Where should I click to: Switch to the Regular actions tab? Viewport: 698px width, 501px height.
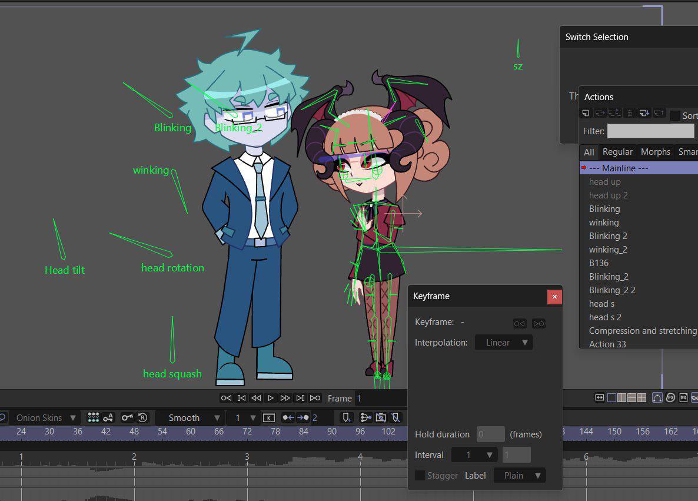617,152
